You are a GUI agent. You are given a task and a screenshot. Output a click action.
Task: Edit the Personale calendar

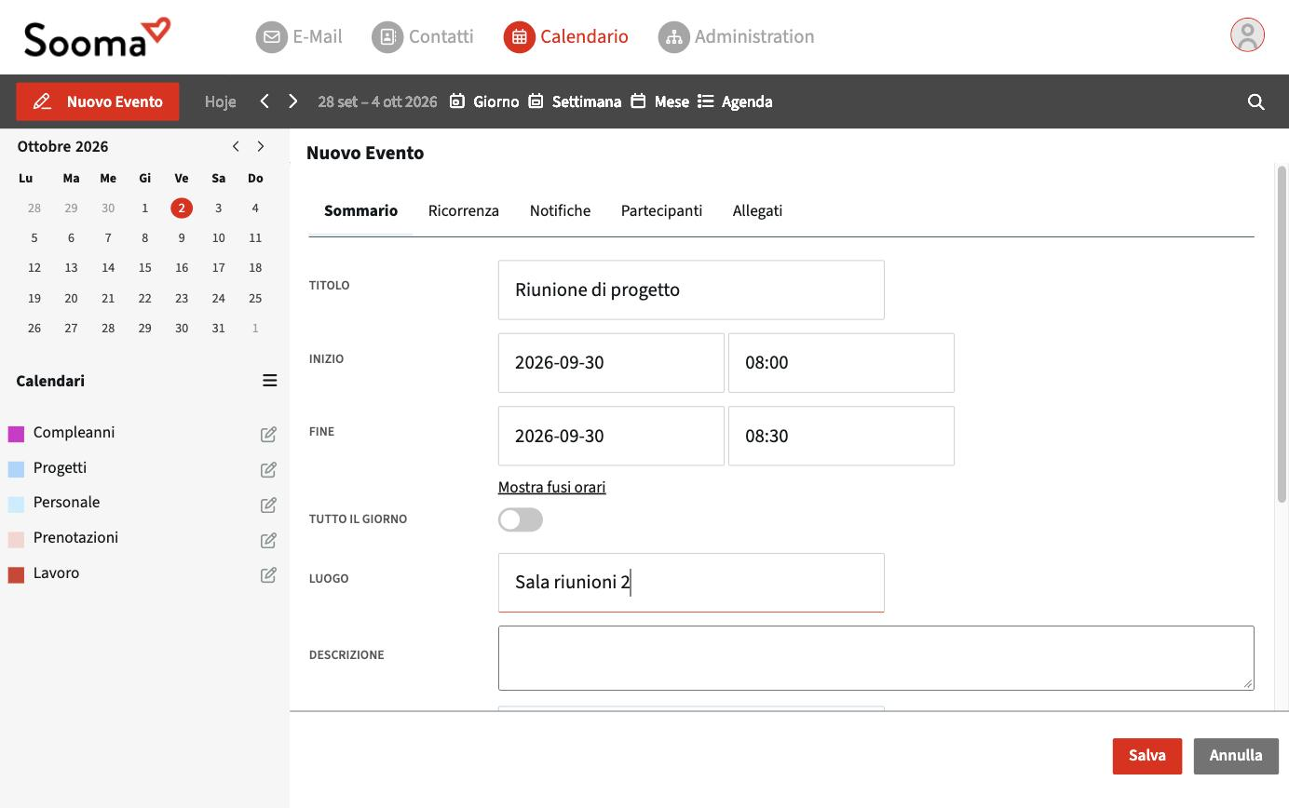pyautogui.click(x=268, y=505)
